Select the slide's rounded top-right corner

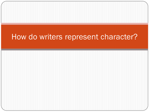[146, 3]
